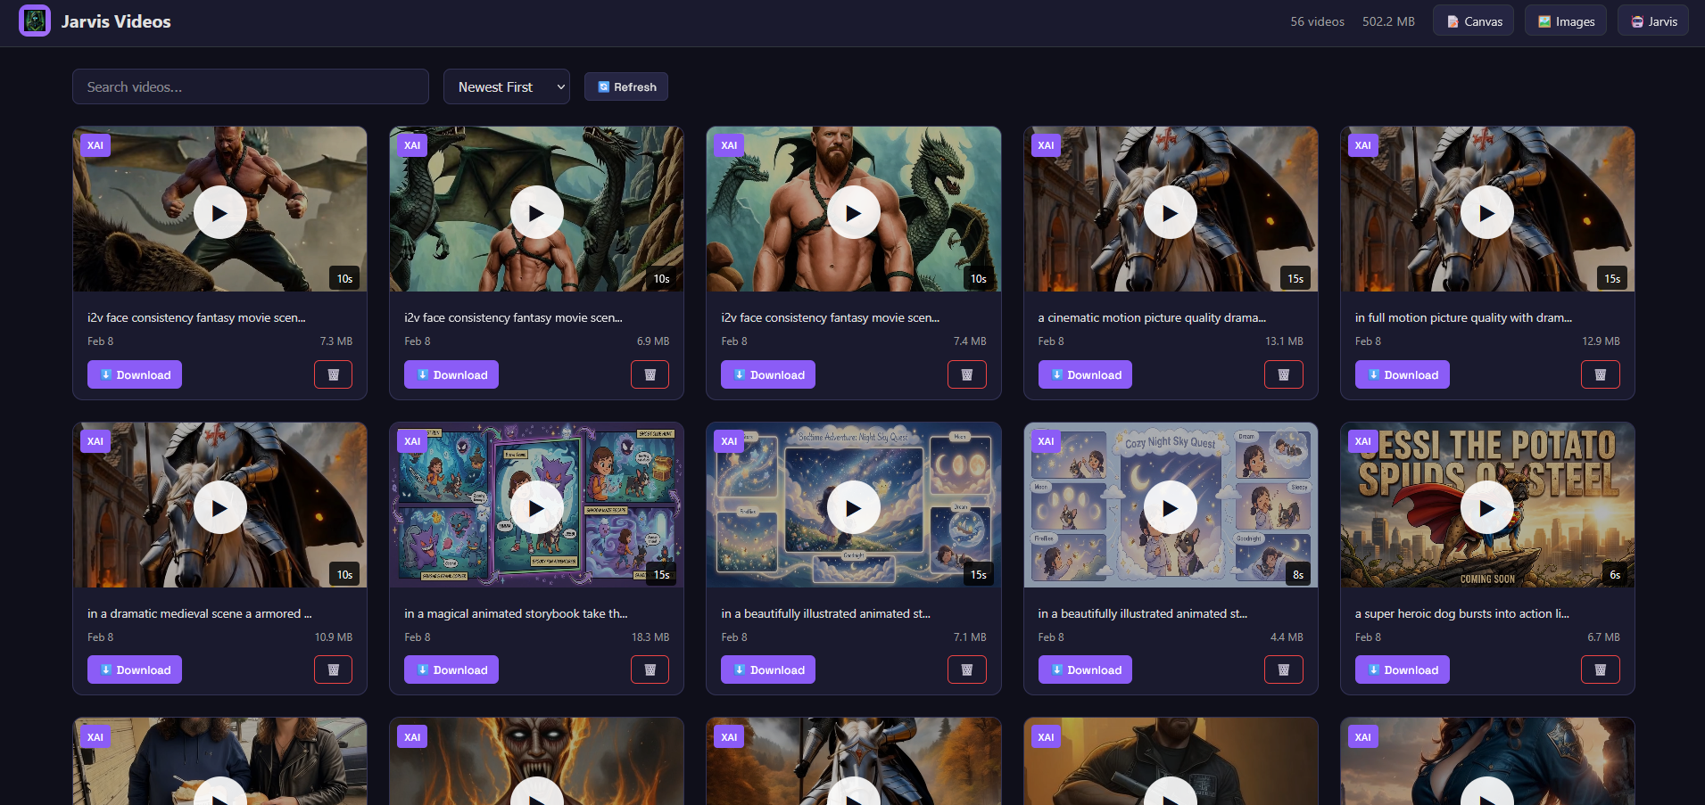Image resolution: width=1705 pixels, height=805 pixels.
Task: Refresh the video list
Action: click(x=626, y=86)
